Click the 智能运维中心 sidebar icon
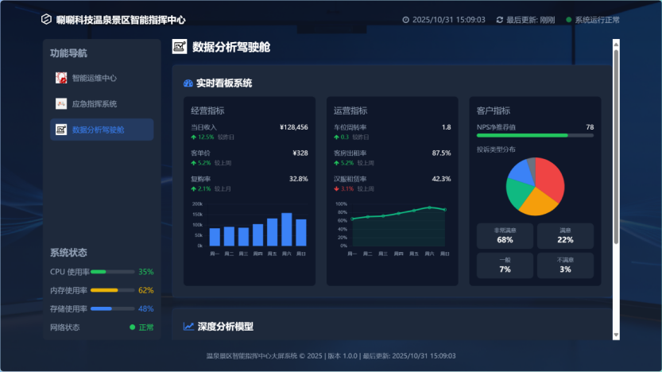662x372 pixels. pos(61,78)
